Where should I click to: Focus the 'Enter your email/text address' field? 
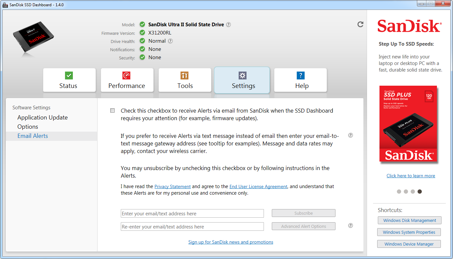(x=192, y=213)
